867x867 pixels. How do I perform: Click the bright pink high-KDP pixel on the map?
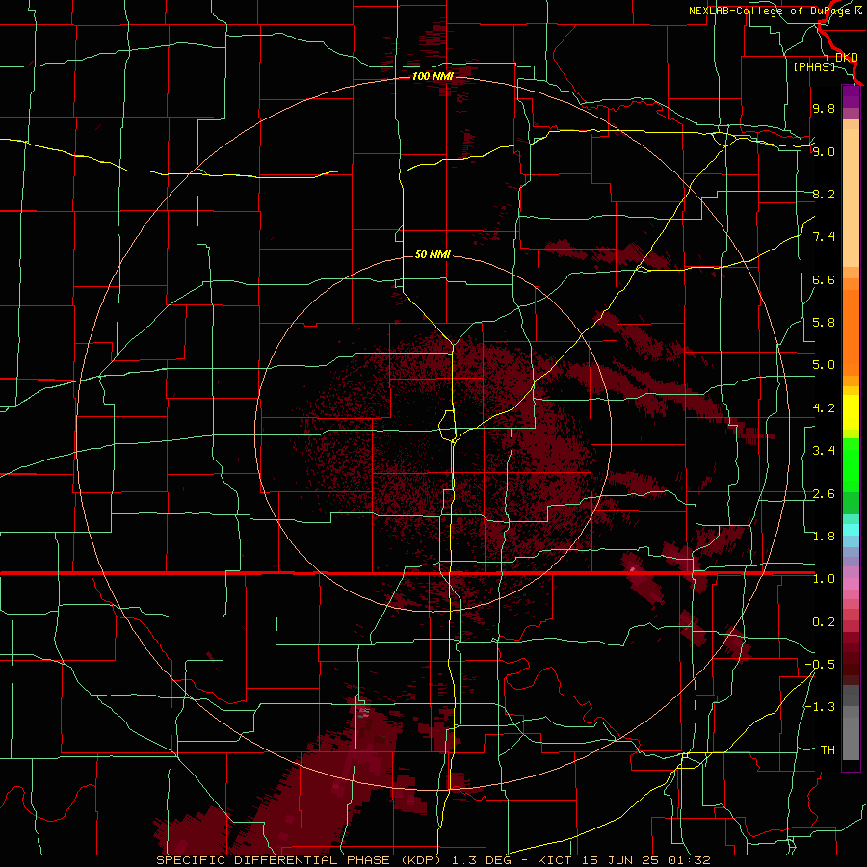click(x=633, y=568)
